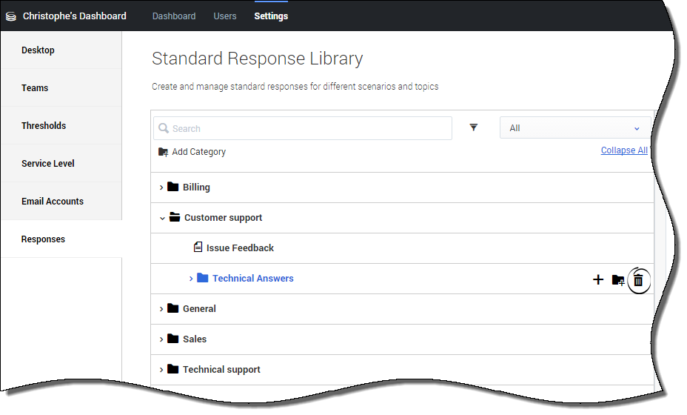Screen dimensions: 687x415
Task: Click the dashboard logo icon
Action: 11,16
